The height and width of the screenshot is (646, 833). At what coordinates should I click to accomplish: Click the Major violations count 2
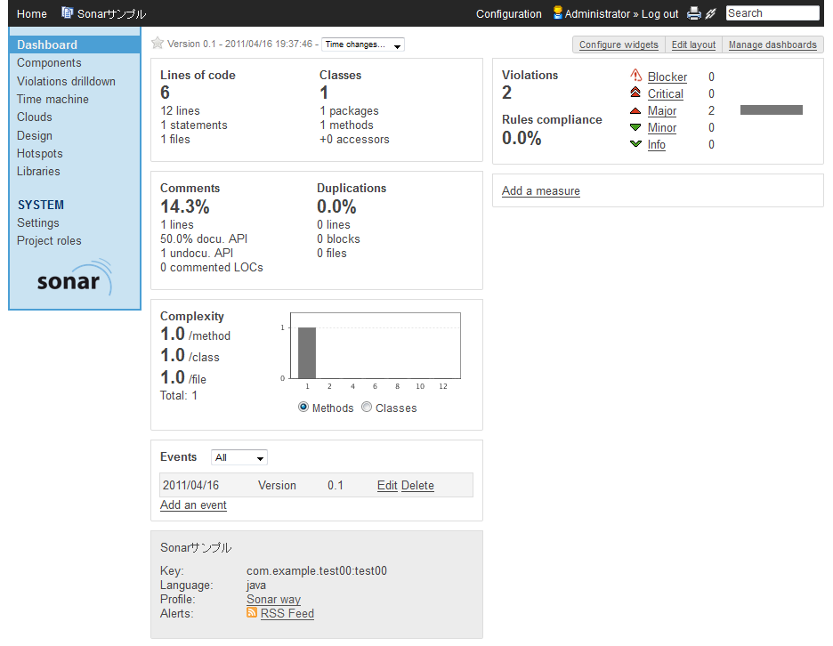711,111
